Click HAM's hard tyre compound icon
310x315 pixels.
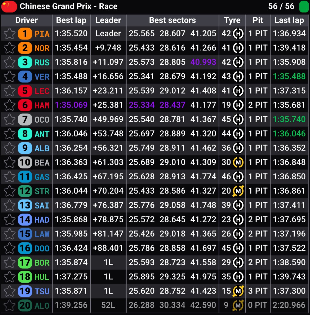point(238,105)
